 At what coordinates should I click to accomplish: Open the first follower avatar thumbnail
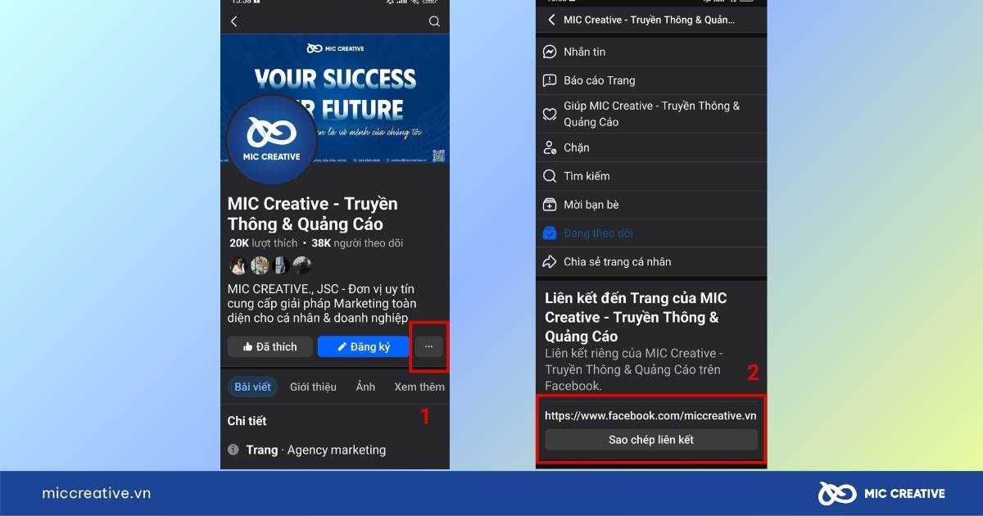[238, 265]
